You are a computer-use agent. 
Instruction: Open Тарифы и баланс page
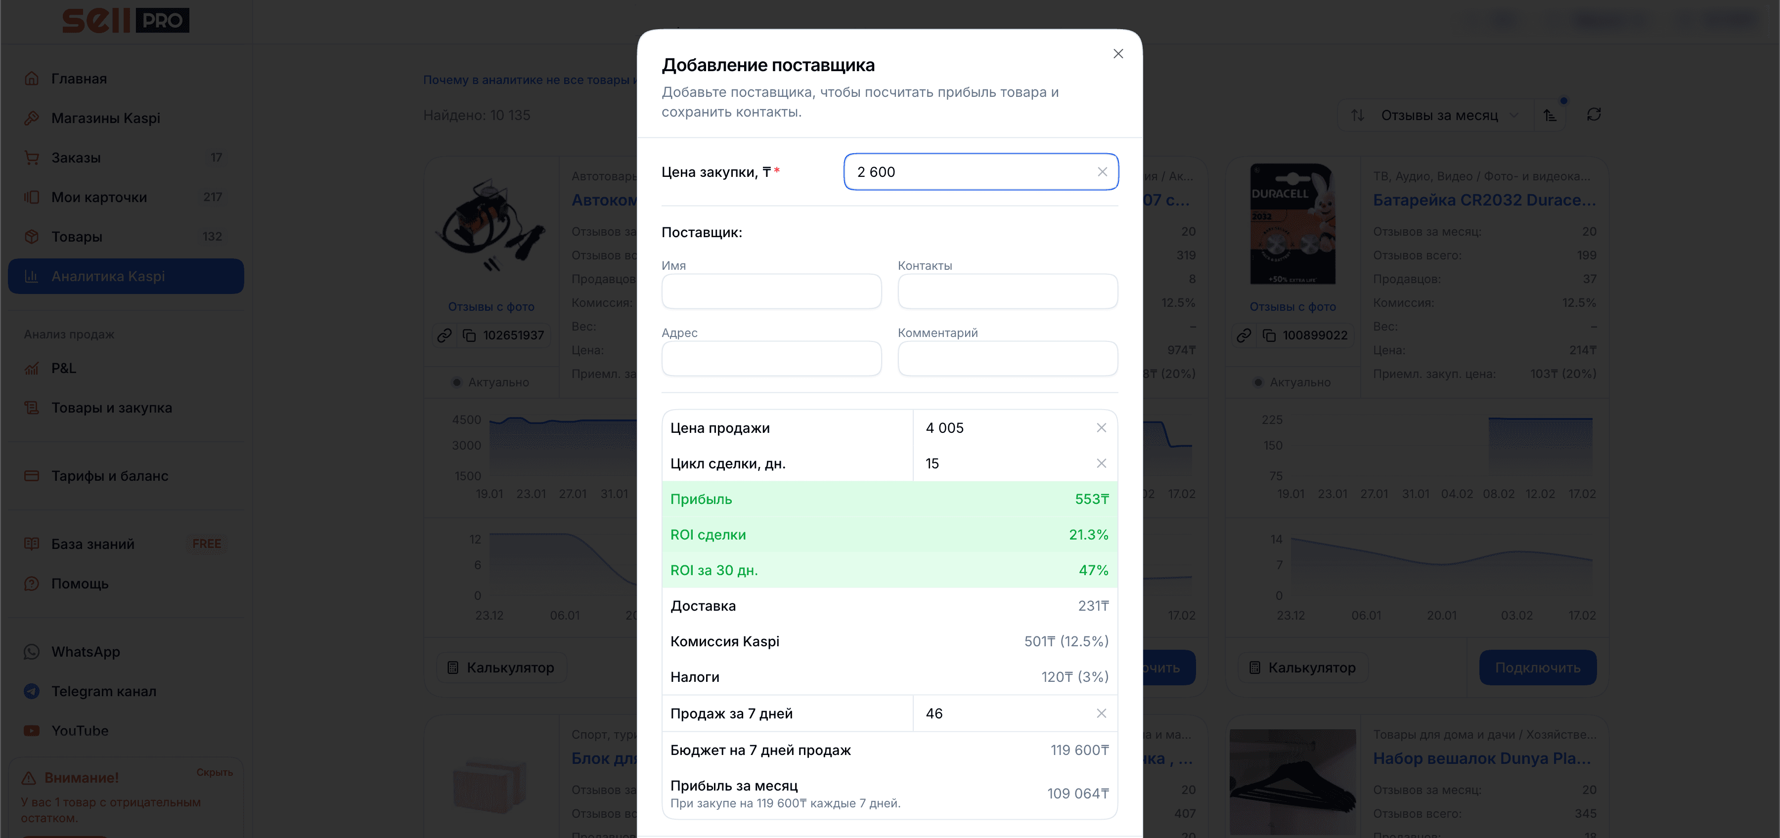coord(126,476)
